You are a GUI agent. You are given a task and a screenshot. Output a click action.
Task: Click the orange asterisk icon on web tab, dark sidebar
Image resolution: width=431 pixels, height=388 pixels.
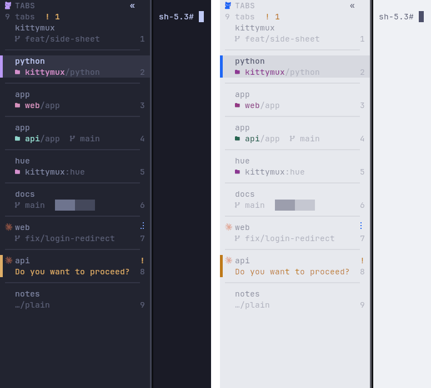pyautogui.click(x=9, y=227)
